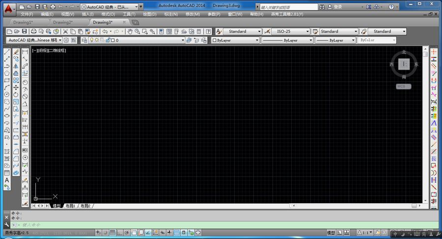Open the ByLayer lineweight dropdown
The width and height of the screenshot is (442, 239).
click(x=335, y=40)
